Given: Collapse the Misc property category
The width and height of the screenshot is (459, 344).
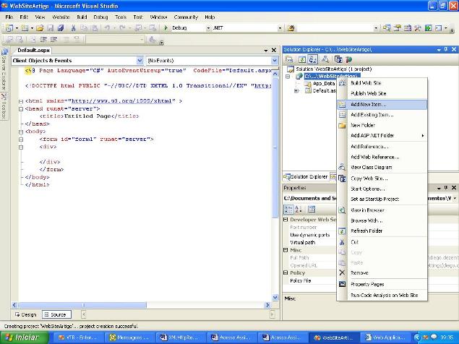Looking at the screenshot, I should [286, 250].
